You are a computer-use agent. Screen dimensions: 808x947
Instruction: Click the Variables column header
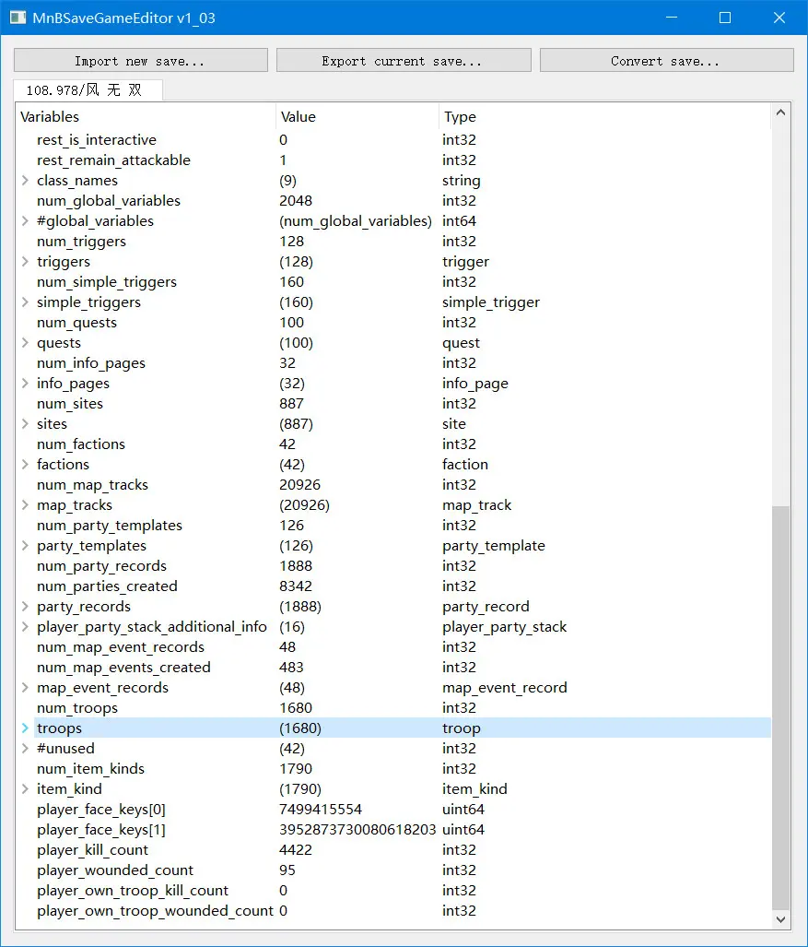point(146,116)
